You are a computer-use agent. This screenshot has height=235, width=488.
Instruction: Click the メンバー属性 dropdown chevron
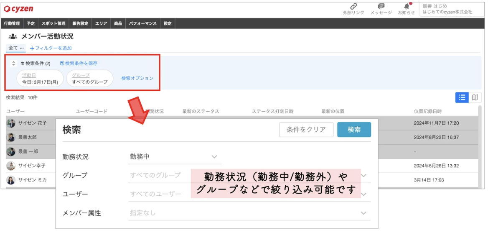tap(363, 213)
